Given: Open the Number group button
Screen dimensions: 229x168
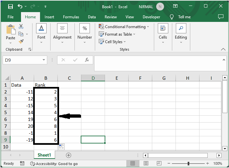Looking at the screenshot, I should point(85,33).
